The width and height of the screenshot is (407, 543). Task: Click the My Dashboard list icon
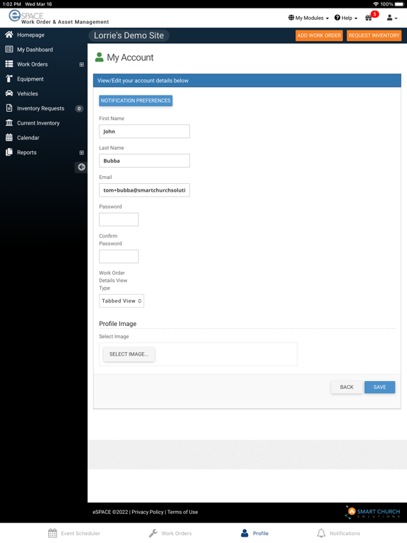[x=9, y=49]
